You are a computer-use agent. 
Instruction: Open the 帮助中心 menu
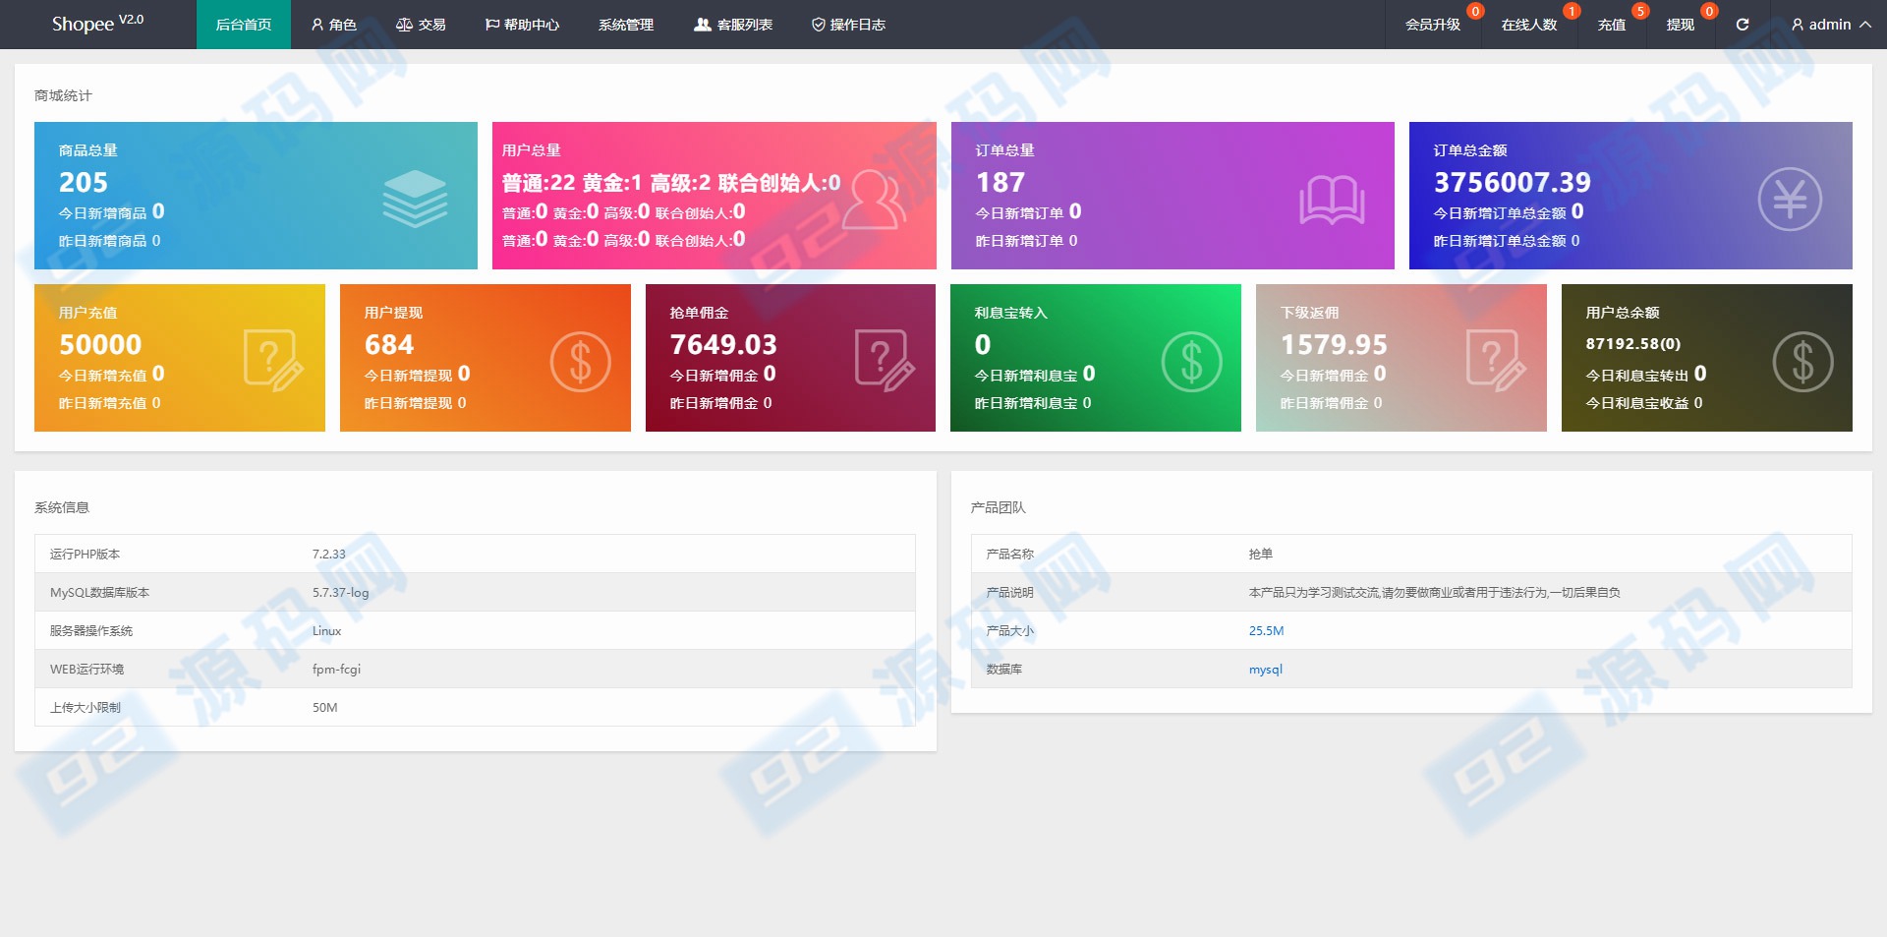click(x=522, y=25)
